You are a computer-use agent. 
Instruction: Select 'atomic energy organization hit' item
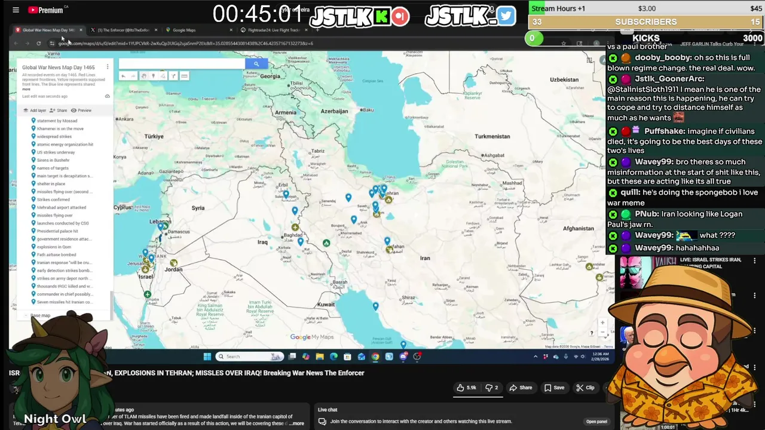tap(65, 145)
